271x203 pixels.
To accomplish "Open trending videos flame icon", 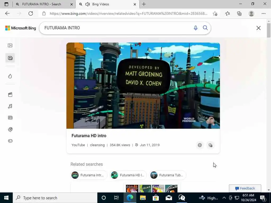I will pos(10,76).
